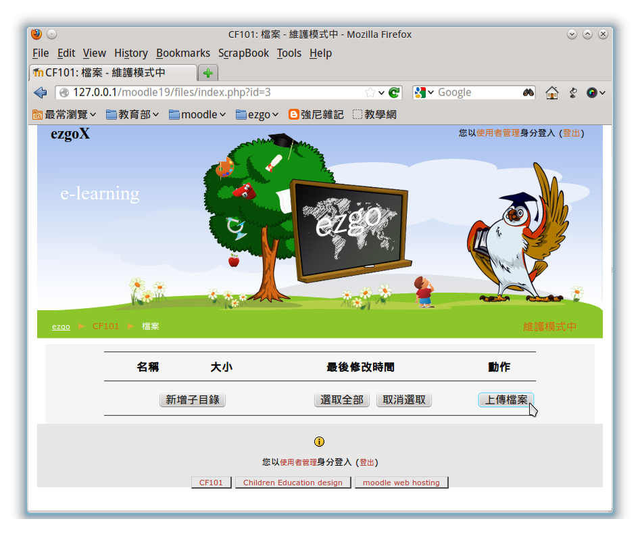640x540 pixels.
Task: Open the Help menu
Action: tap(320, 53)
